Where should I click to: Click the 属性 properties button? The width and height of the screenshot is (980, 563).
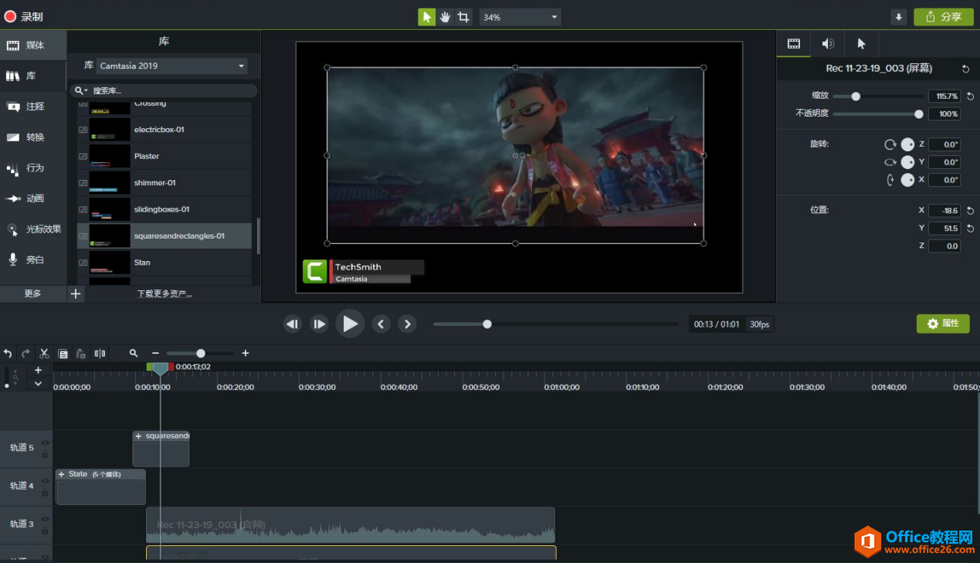click(x=943, y=324)
